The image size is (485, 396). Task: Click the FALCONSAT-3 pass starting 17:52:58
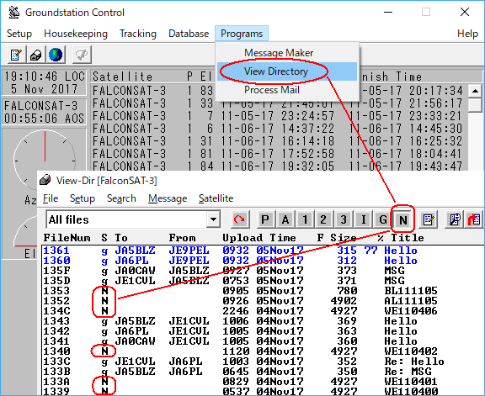coord(279,154)
